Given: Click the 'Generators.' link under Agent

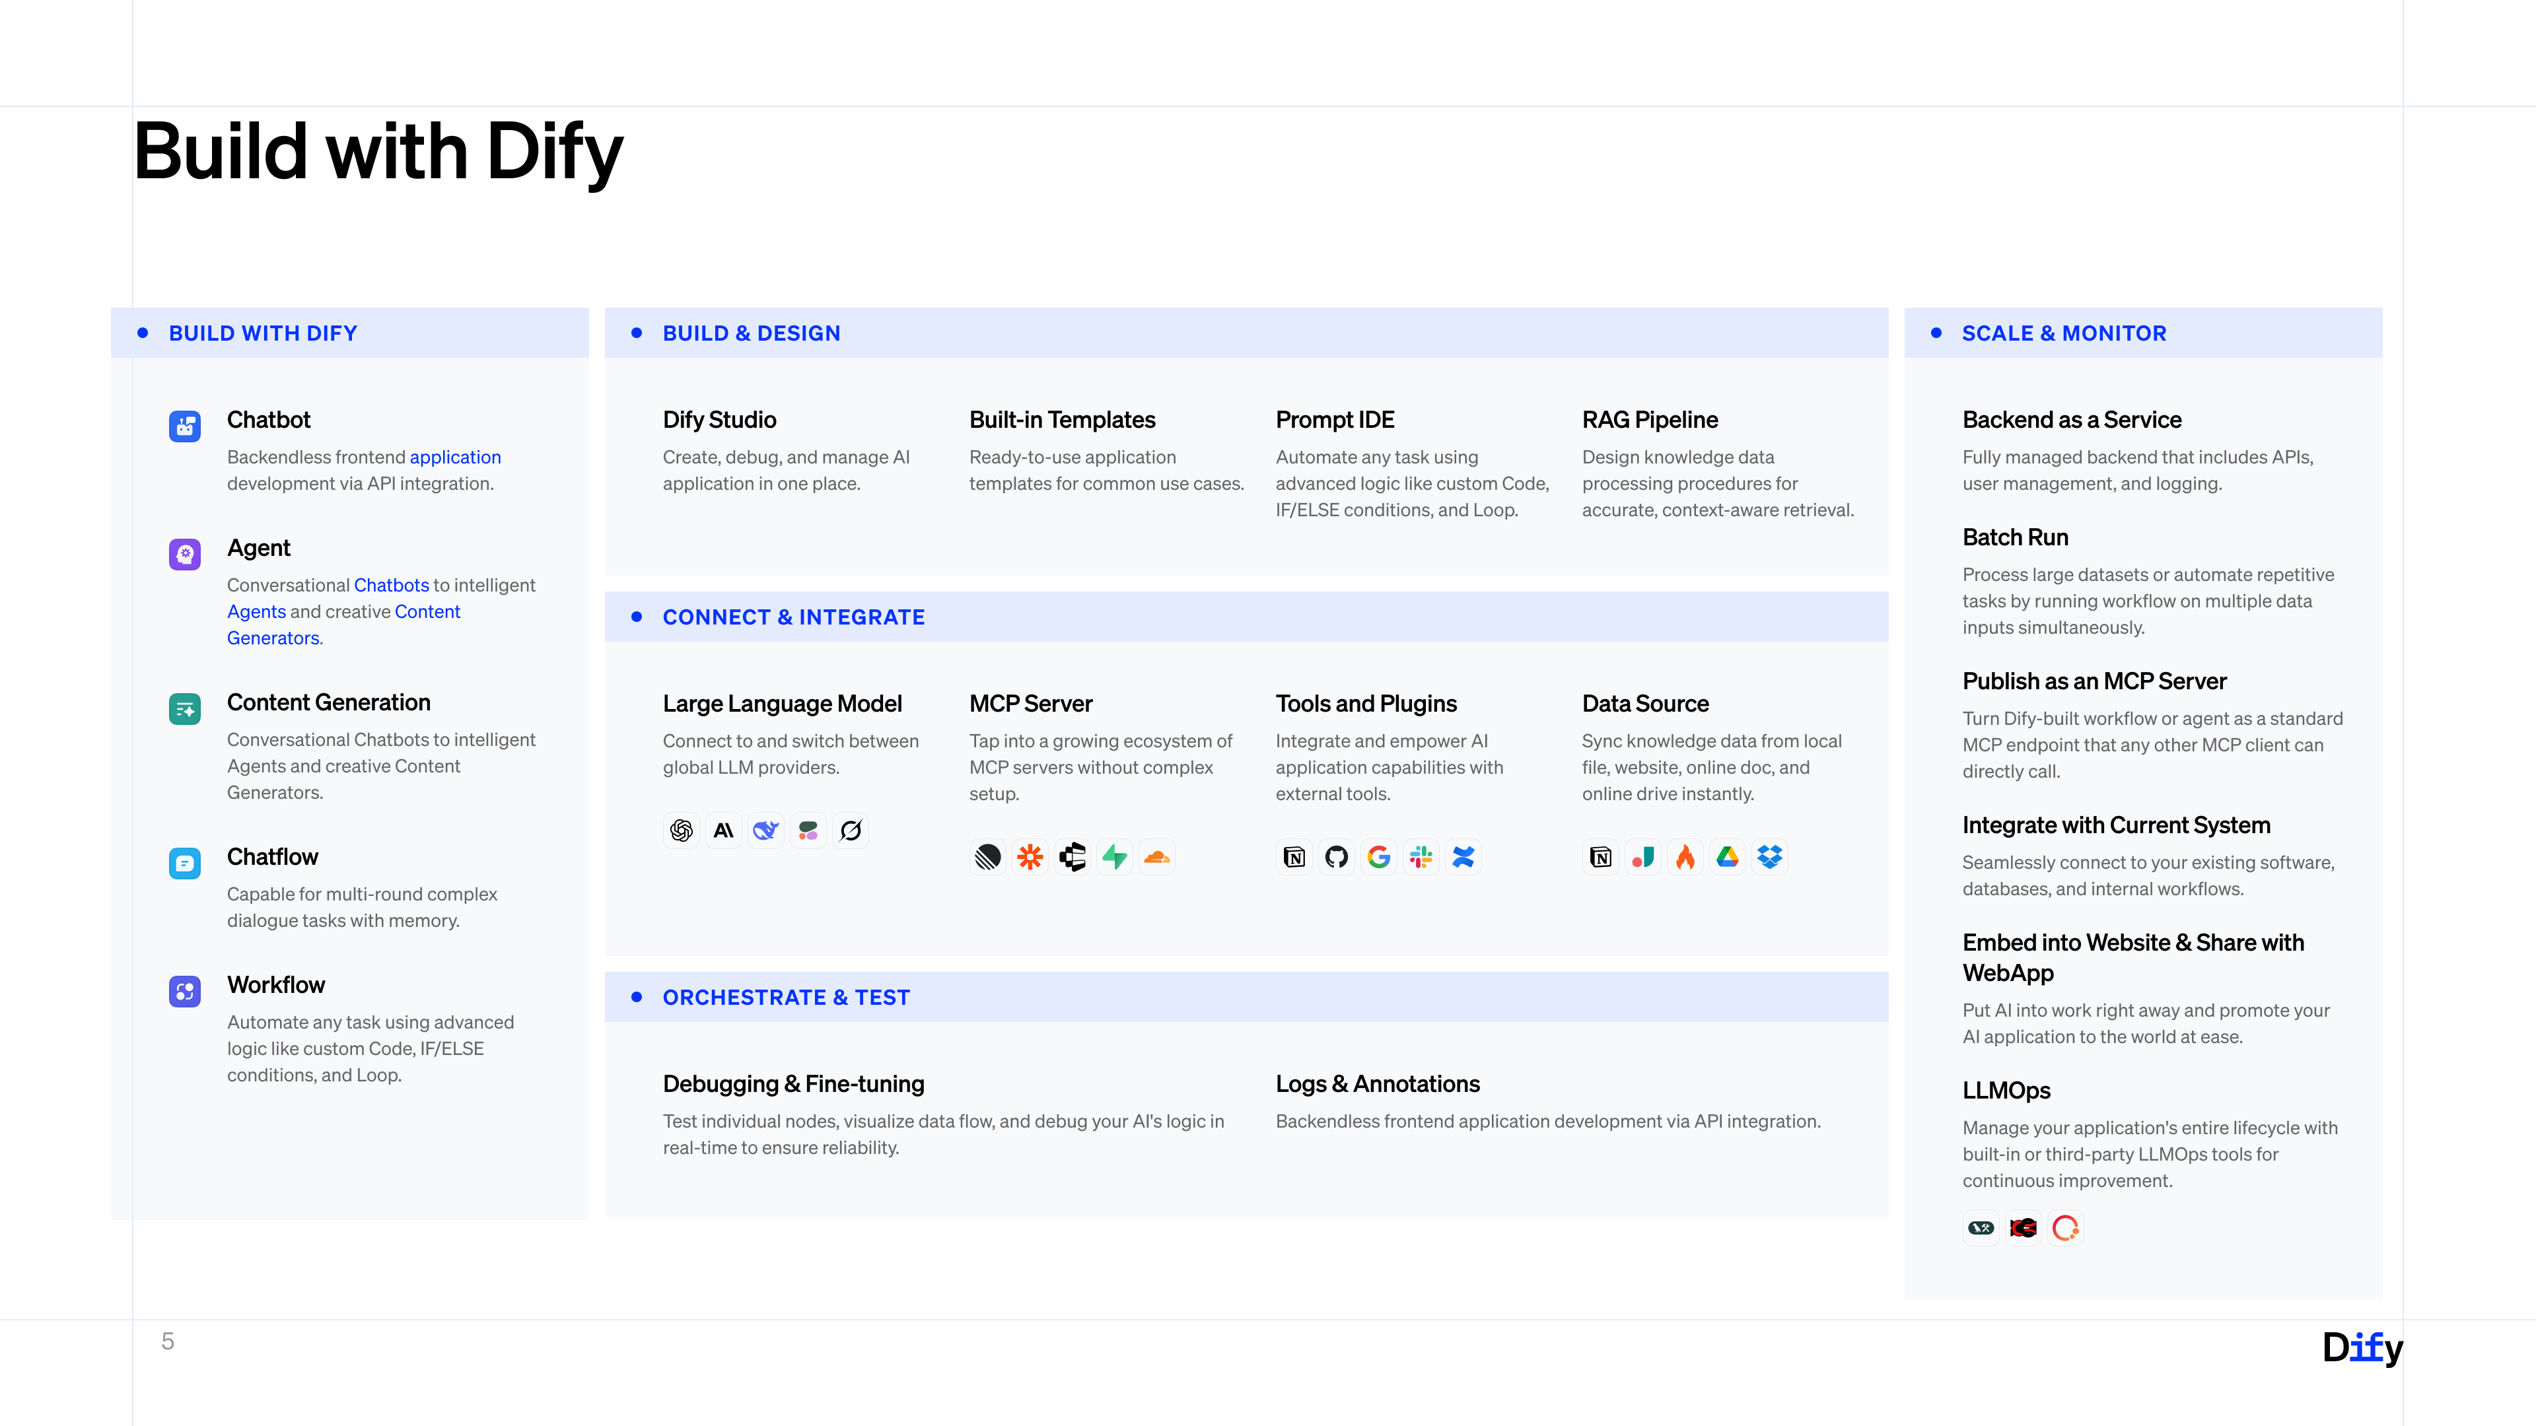Looking at the screenshot, I should (275, 638).
